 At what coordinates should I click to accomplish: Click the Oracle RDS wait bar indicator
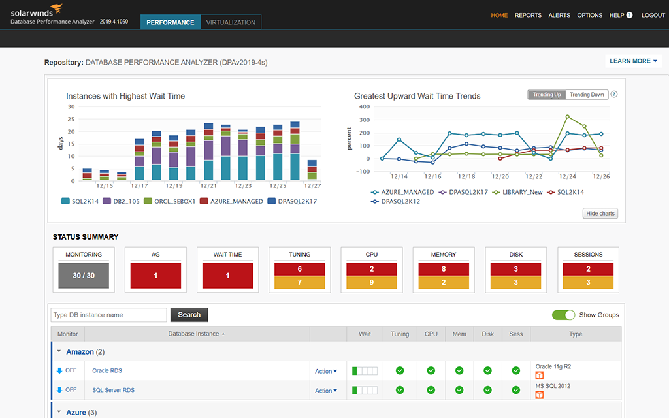pyautogui.click(x=365, y=371)
